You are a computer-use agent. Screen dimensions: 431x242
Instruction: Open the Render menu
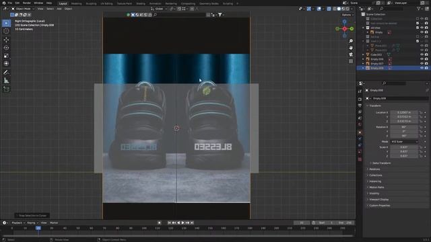tap(27, 3)
